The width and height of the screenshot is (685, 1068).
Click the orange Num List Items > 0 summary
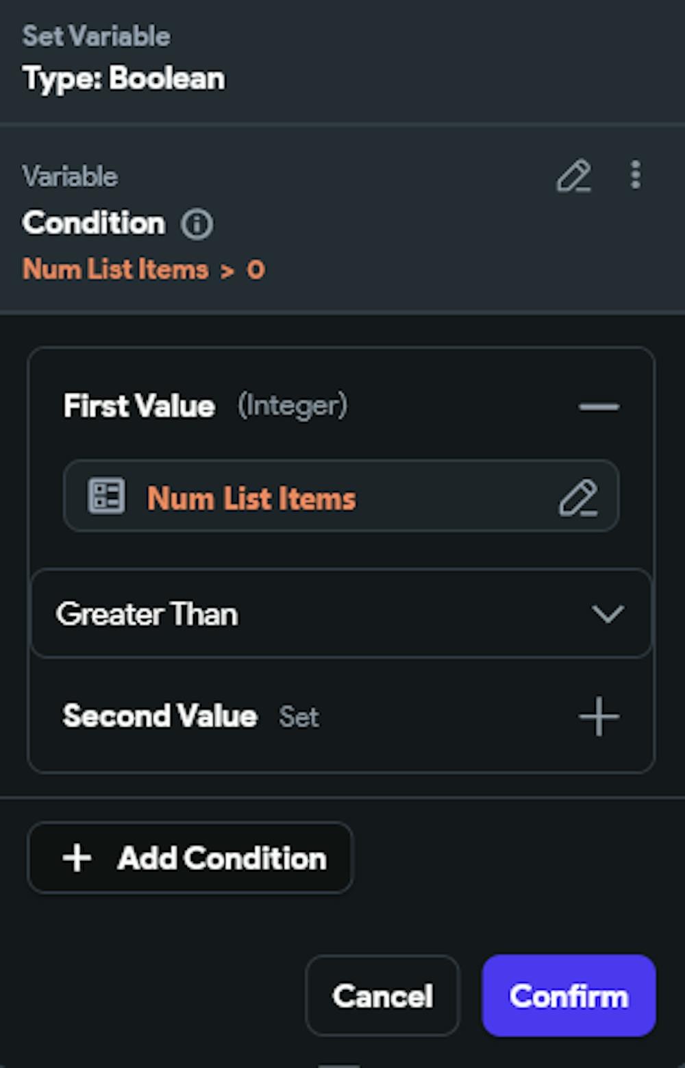click(x=143, y=269)
